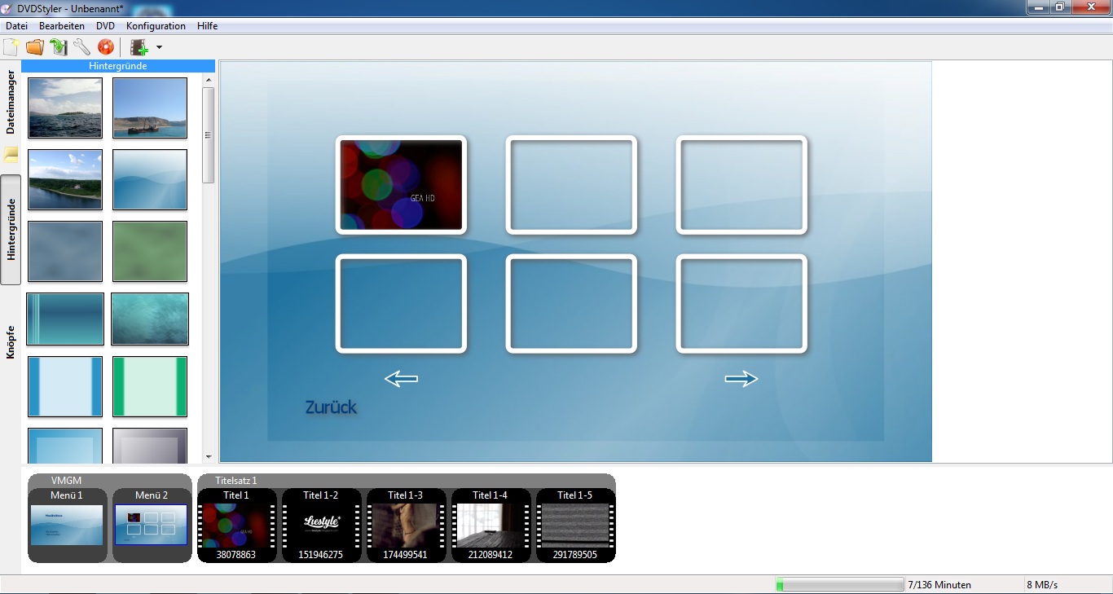
Task: Switch to the Dateimanager side tab
Action: (11, 102)
